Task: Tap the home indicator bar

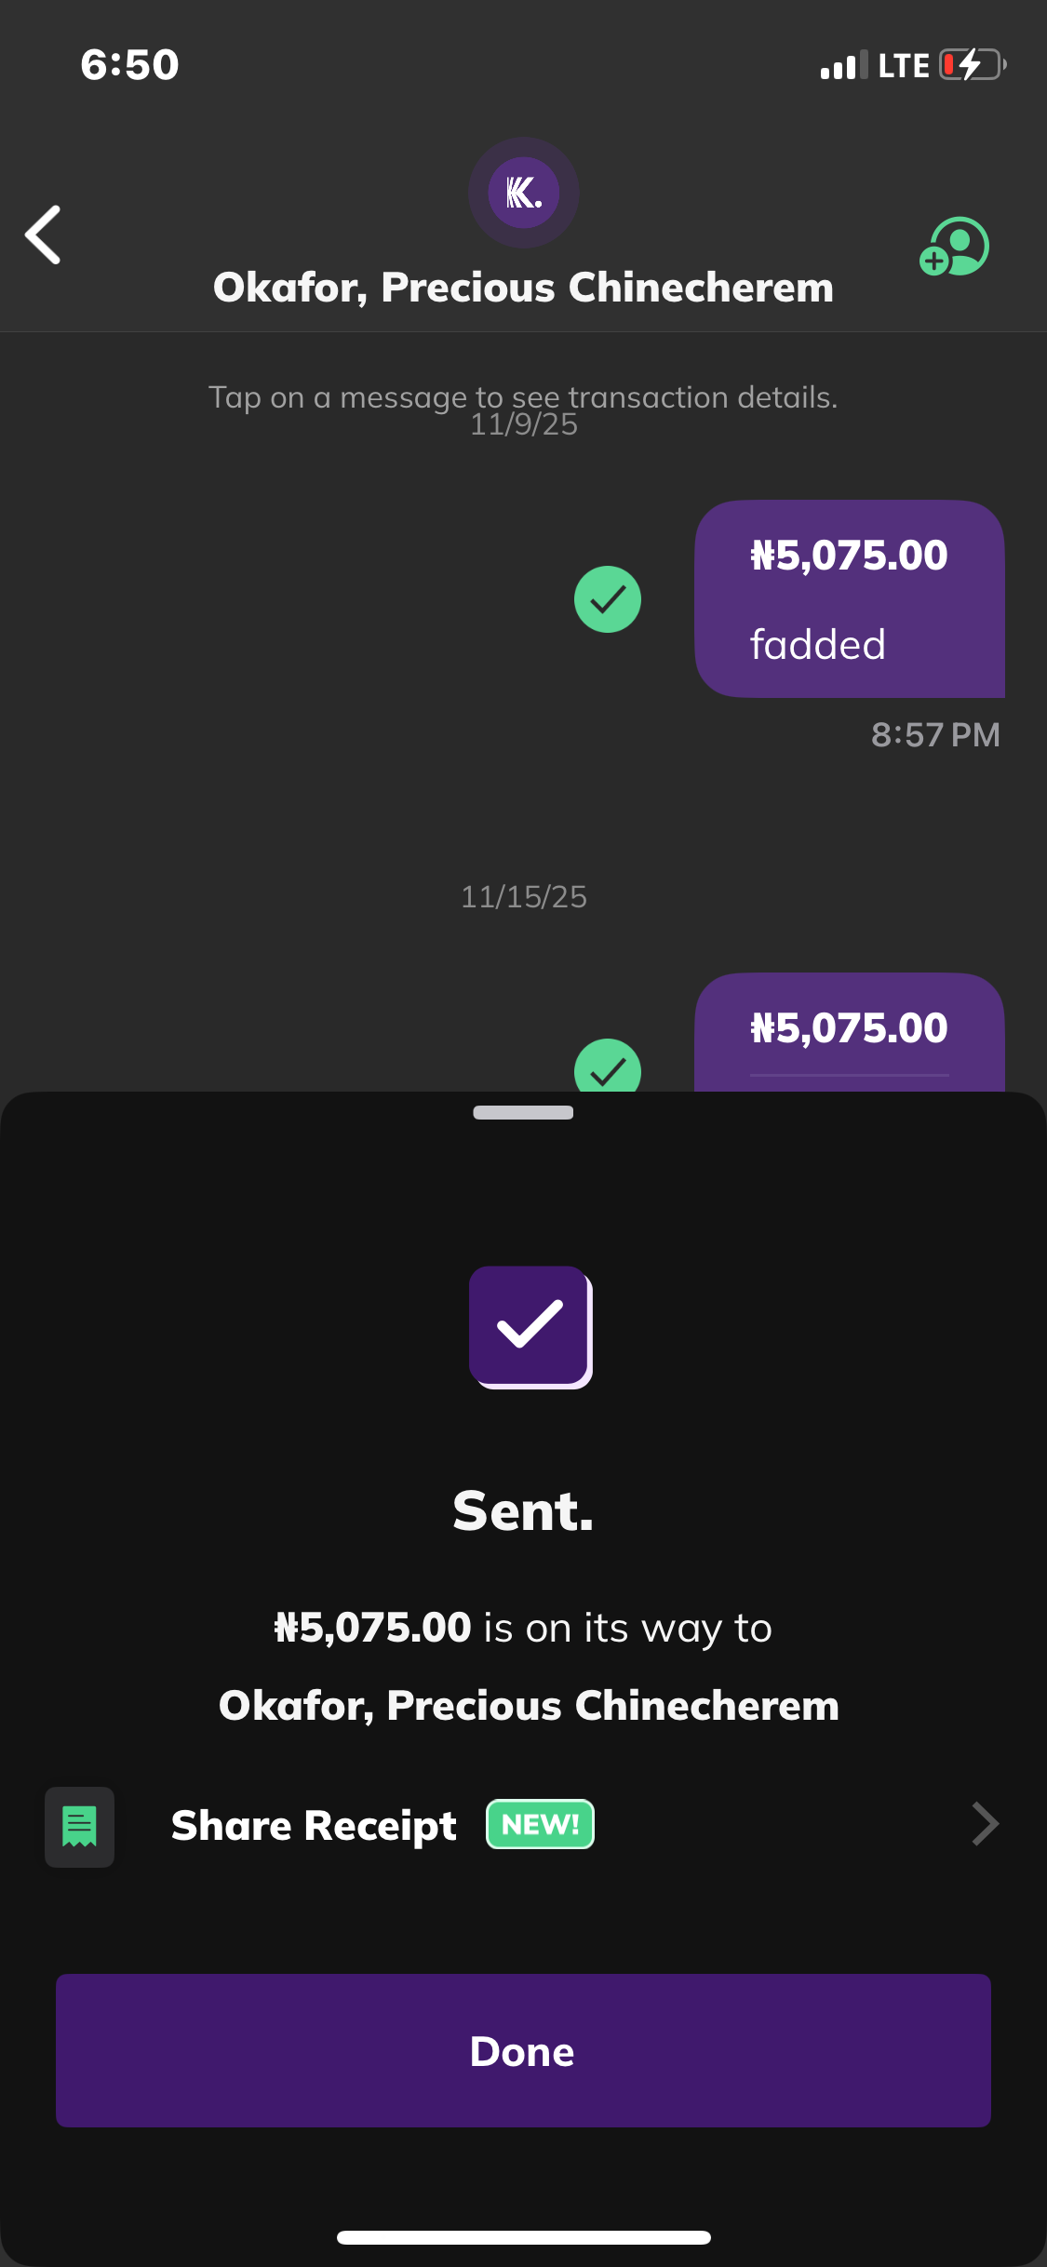Action: [523, 2237]
